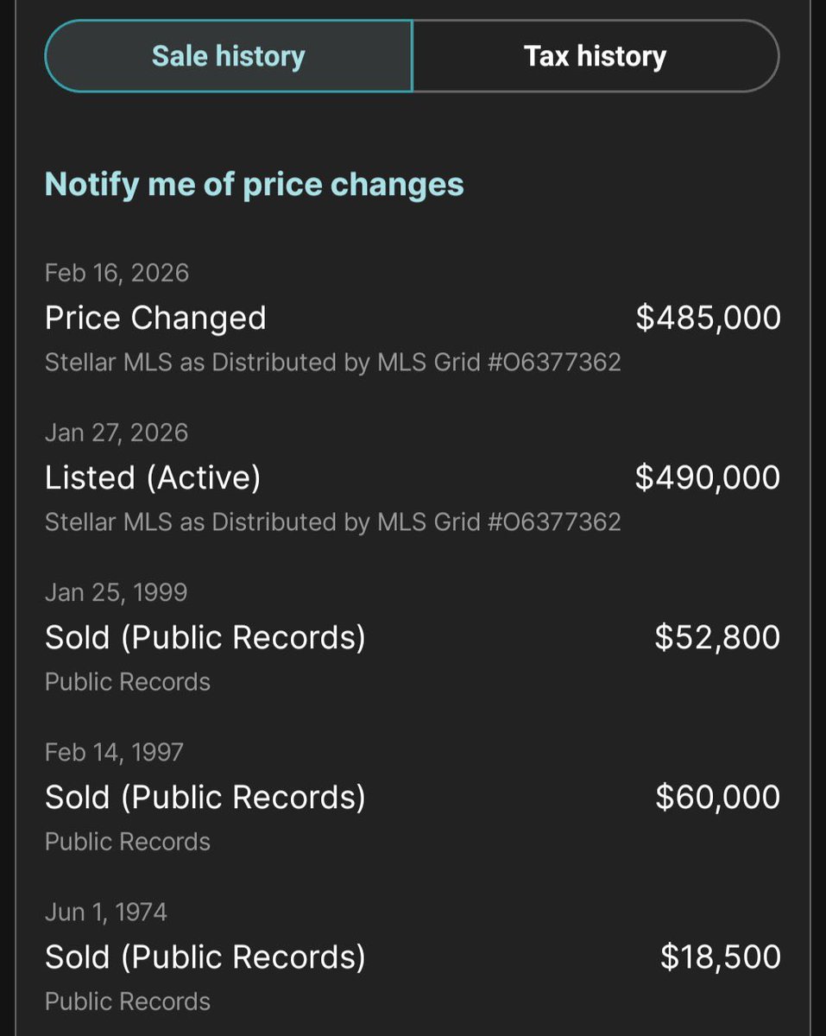
Task: Click the $490,000 listing price
Action: pos(708,477)
